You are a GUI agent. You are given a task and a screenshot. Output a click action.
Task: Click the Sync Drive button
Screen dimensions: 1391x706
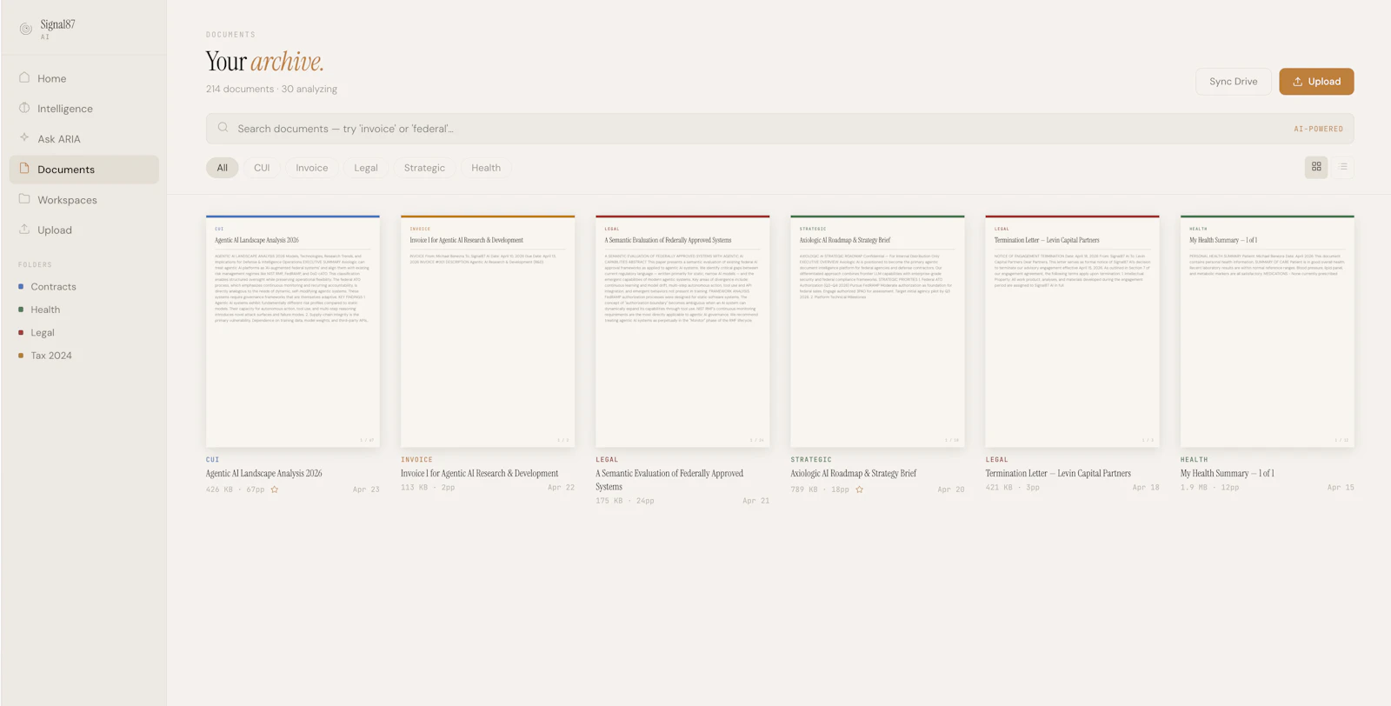1233,82
